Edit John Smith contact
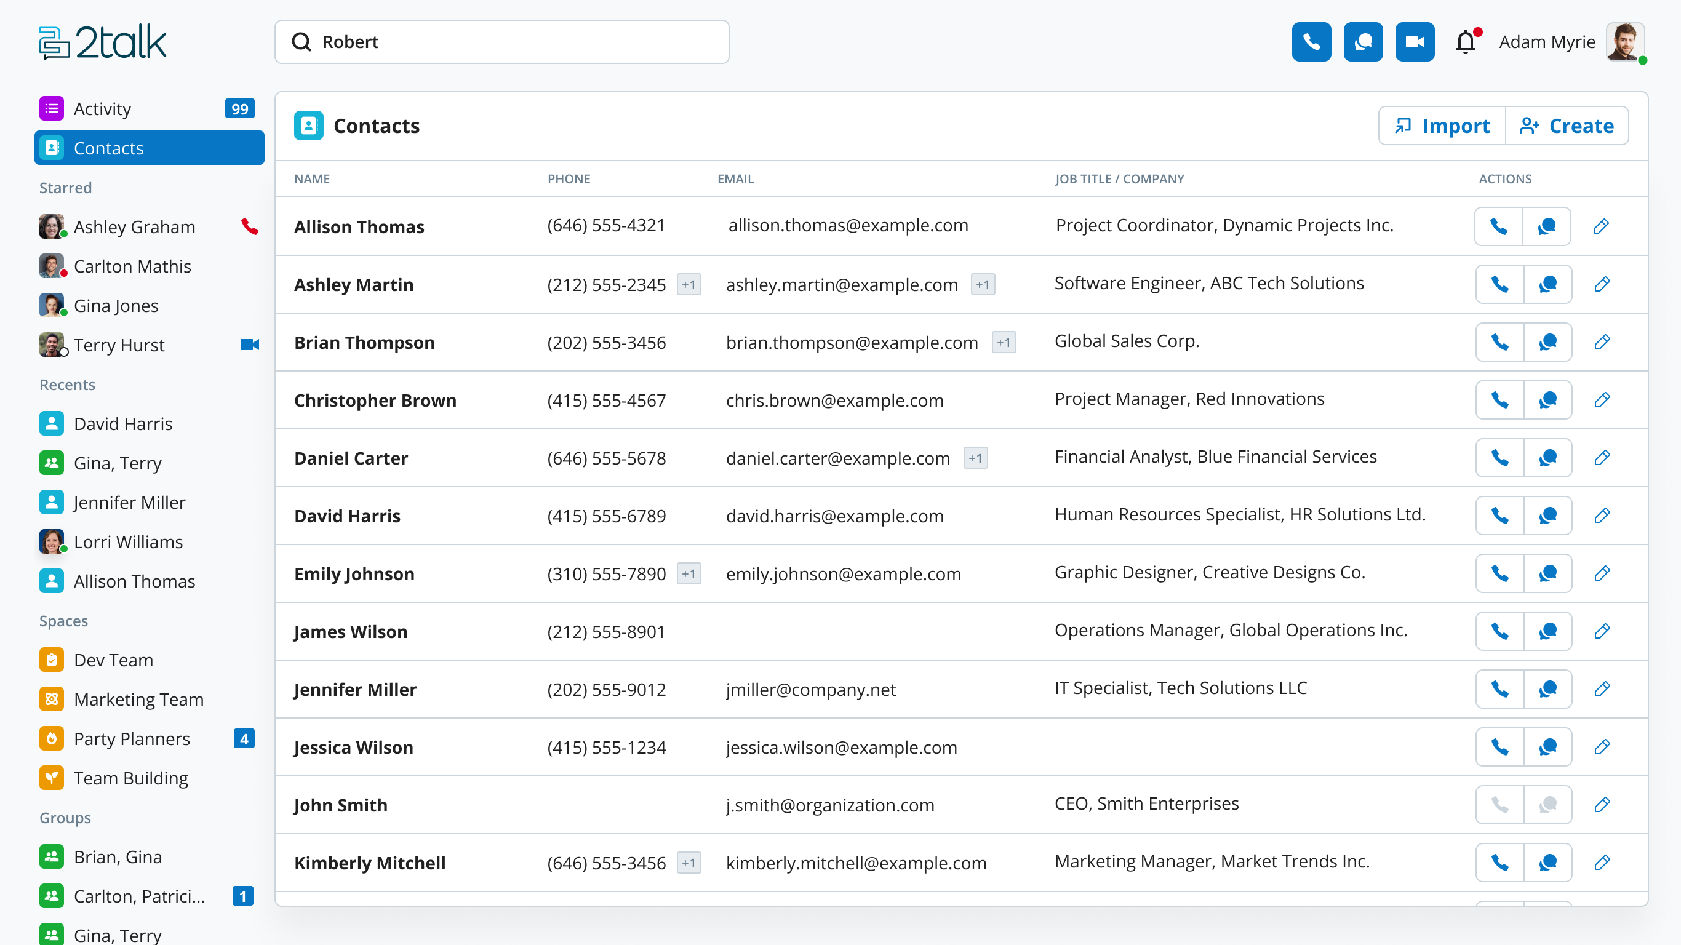The image size is (1681, 945). pos(1602,804)
